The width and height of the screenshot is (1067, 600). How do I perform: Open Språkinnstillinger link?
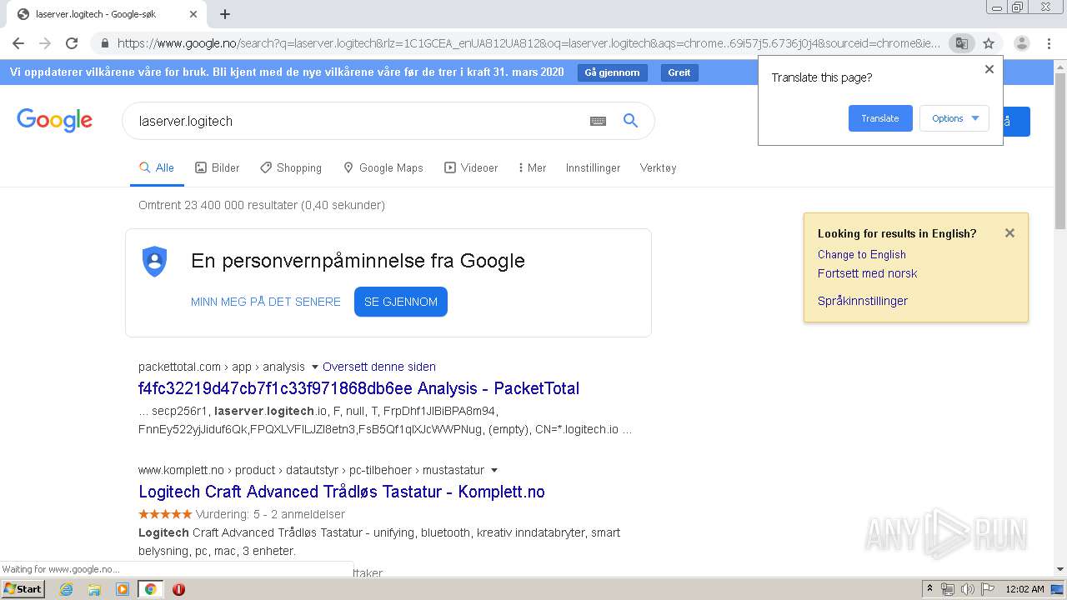pyautogui.click(x=863, y=301)
